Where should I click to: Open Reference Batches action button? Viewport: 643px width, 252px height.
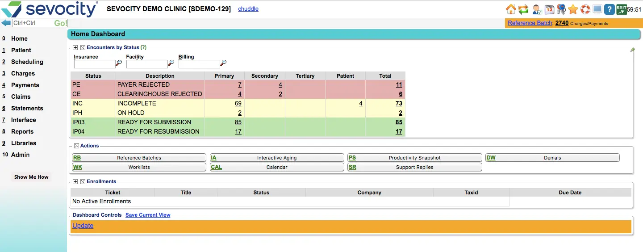point(139,158)
